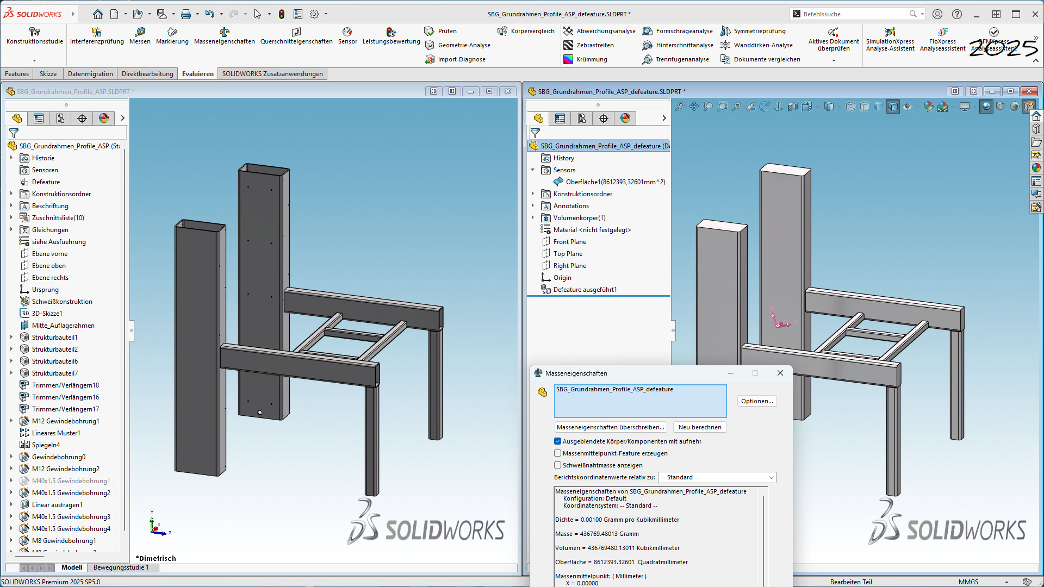Viewport: 1044px width, 587px height.
Task: Open the Körpervergleich compare tool
Action: [526, 31]
